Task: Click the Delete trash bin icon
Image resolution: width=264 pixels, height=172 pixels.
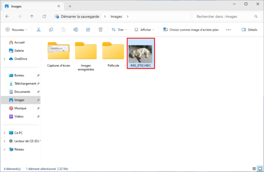Action: (100, 30)
